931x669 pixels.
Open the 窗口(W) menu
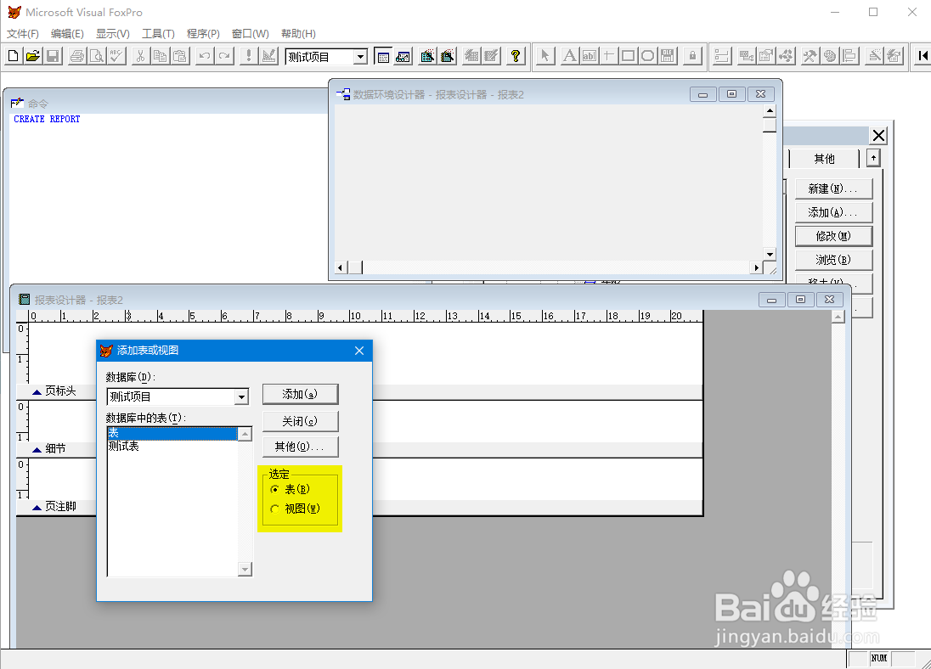click(x=250, y=34)
